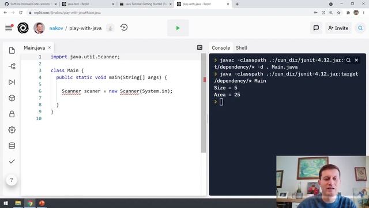Open PowerPoint from the taskbar
The image size is (369, 208).
[x=42, y=203]
